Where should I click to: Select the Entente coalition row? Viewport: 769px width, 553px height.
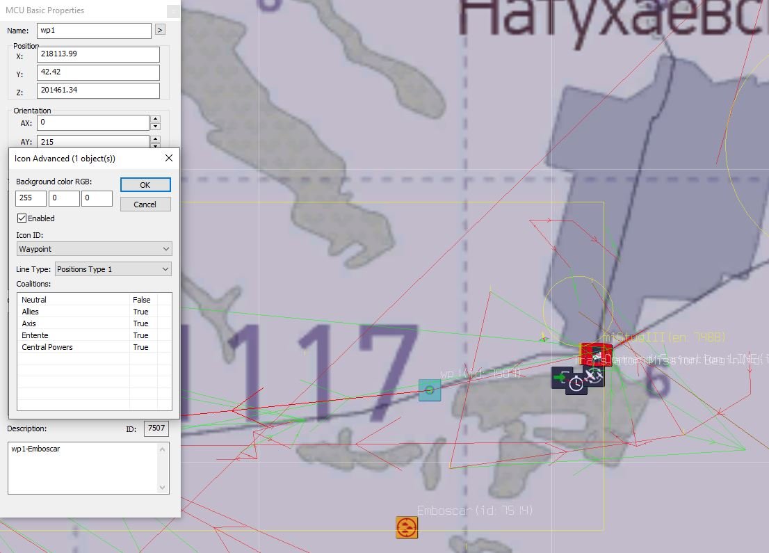click(x=94, y=335)
